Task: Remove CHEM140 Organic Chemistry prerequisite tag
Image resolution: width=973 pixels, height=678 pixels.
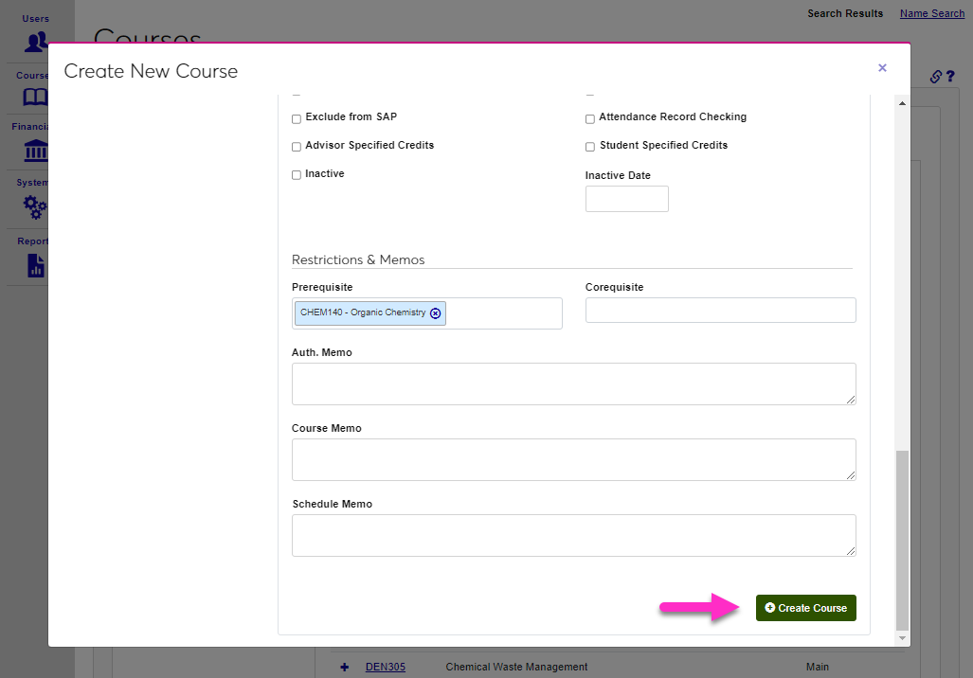Action: tap(436, 313)
